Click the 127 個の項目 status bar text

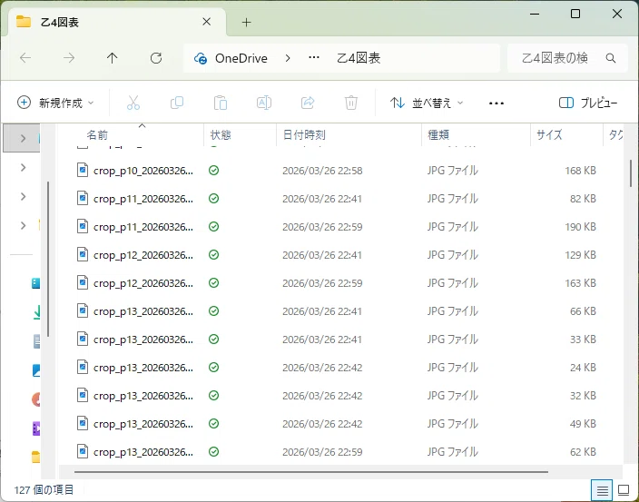[x=44, y=490]
